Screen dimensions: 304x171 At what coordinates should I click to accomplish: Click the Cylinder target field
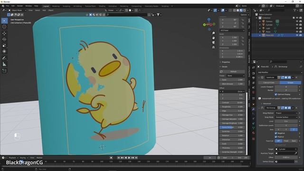286,149
